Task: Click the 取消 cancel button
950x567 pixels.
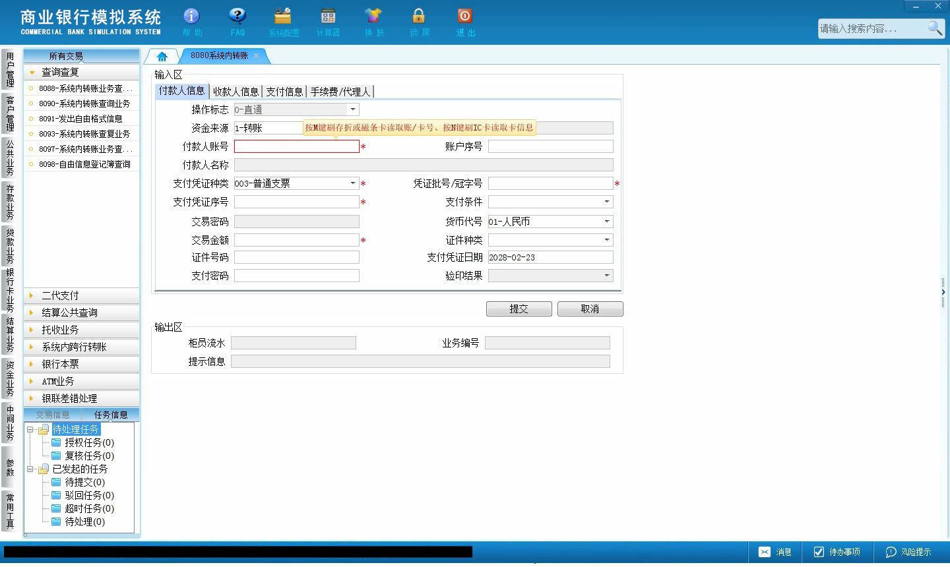Action: 590,309
